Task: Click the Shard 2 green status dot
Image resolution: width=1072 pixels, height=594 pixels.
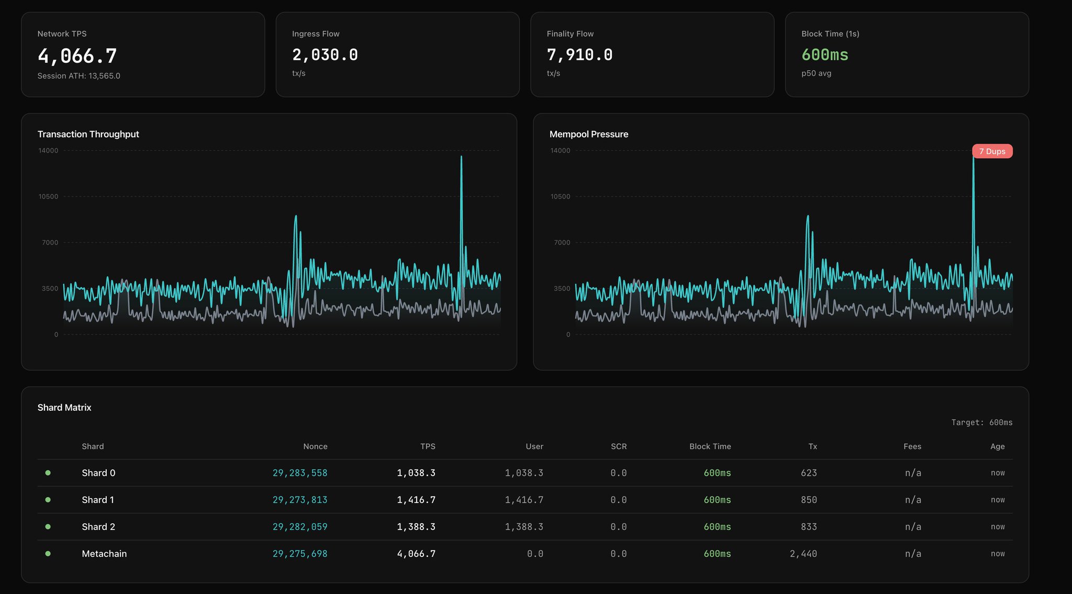Action: (48, 527)
